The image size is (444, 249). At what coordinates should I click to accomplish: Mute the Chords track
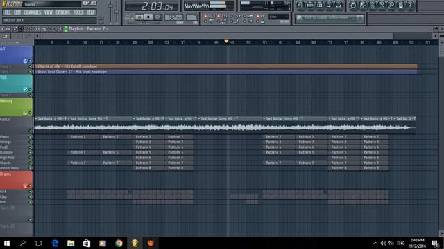[30, 163]
